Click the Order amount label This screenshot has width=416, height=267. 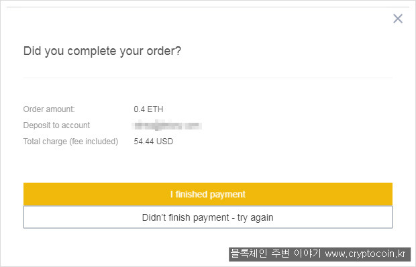click(49, 109)
